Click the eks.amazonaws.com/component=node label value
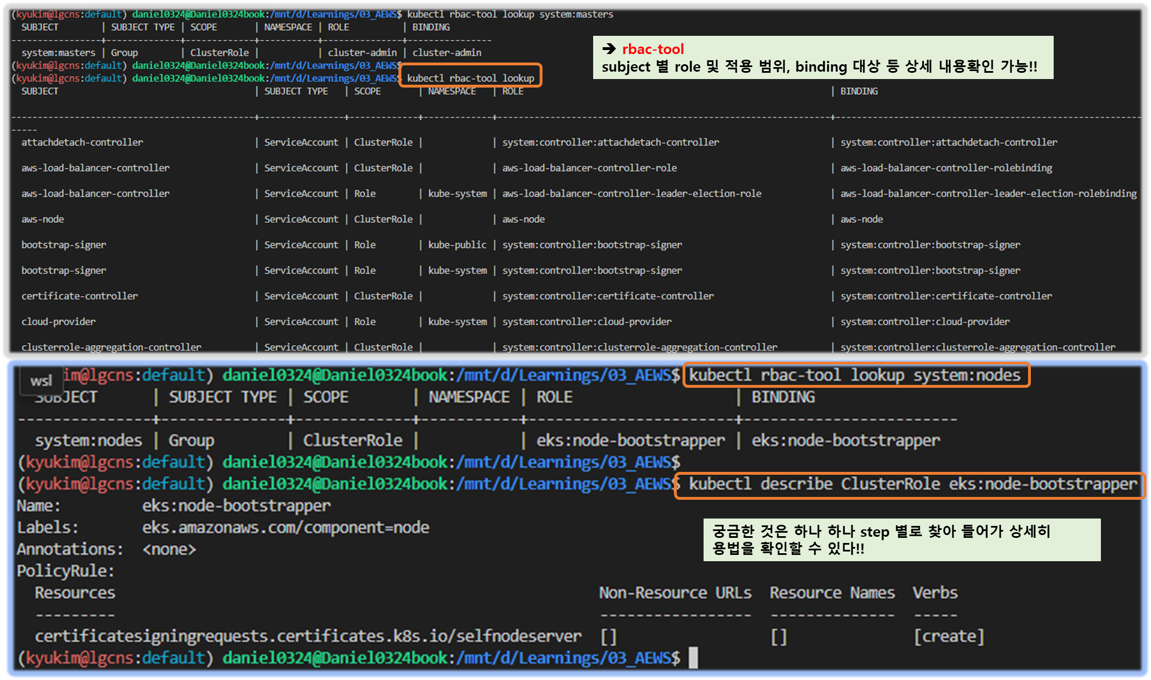 click(285, 528)
